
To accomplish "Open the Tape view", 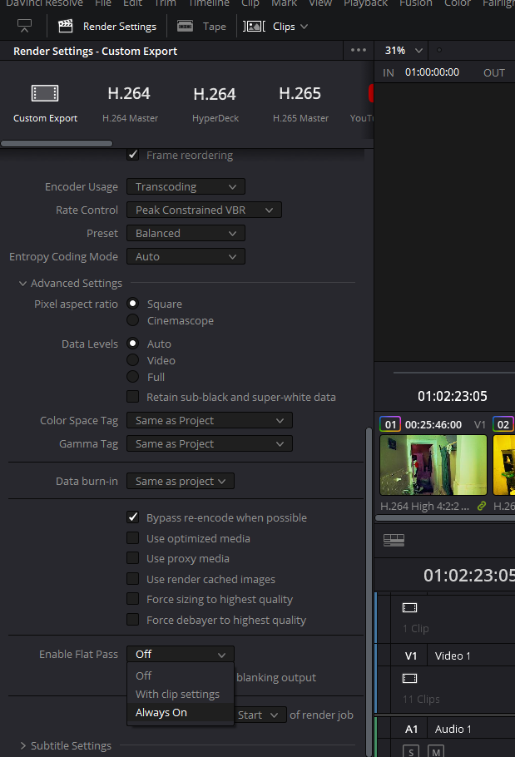I will coord(201,26).
